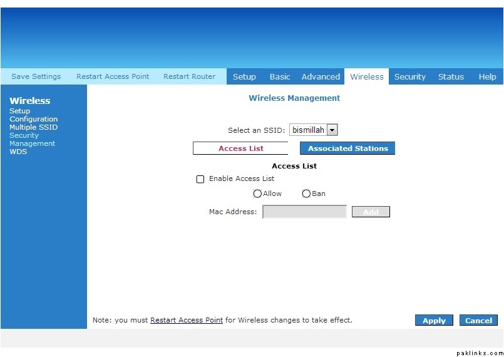The height and width of the screenshot is (357, 504).
Task: Click Save Settings in top bar
Action: click(36, 76)
